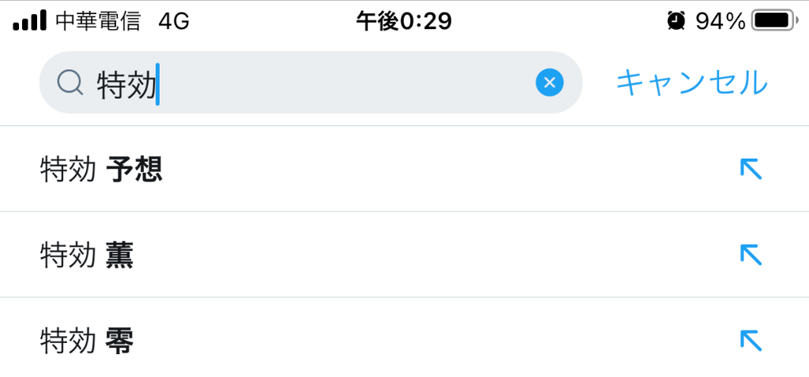Tap the alarm clock status icon
Screen dimensions: 809x377
[x=676, y=21]
